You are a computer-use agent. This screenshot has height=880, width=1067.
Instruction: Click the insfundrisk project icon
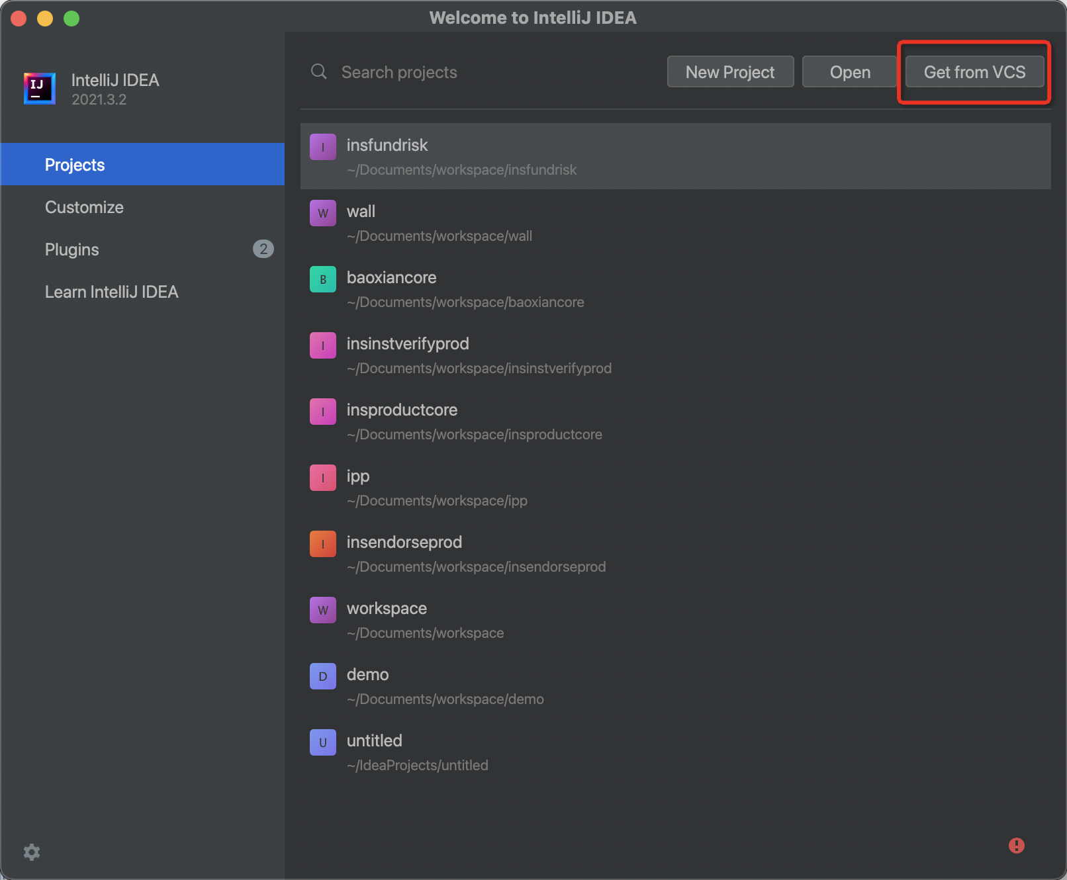click(x=323, y=147)
